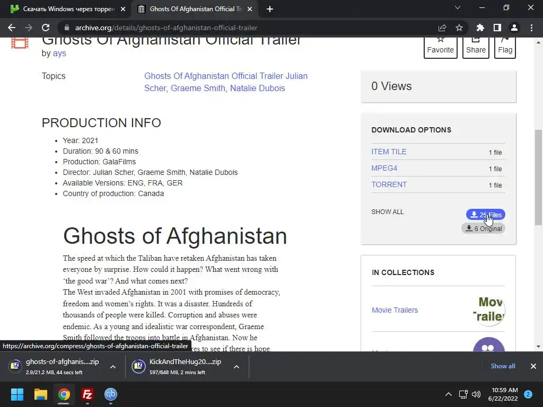Open tab search chevron in title bar
The width and height of the screenshot is (543, 407).
tap(458, 7)
